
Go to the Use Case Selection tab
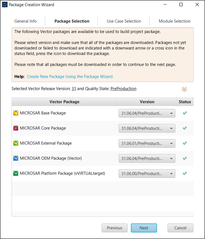pos(124,21)
